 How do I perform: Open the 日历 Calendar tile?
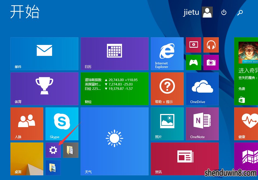click(115, 54)
